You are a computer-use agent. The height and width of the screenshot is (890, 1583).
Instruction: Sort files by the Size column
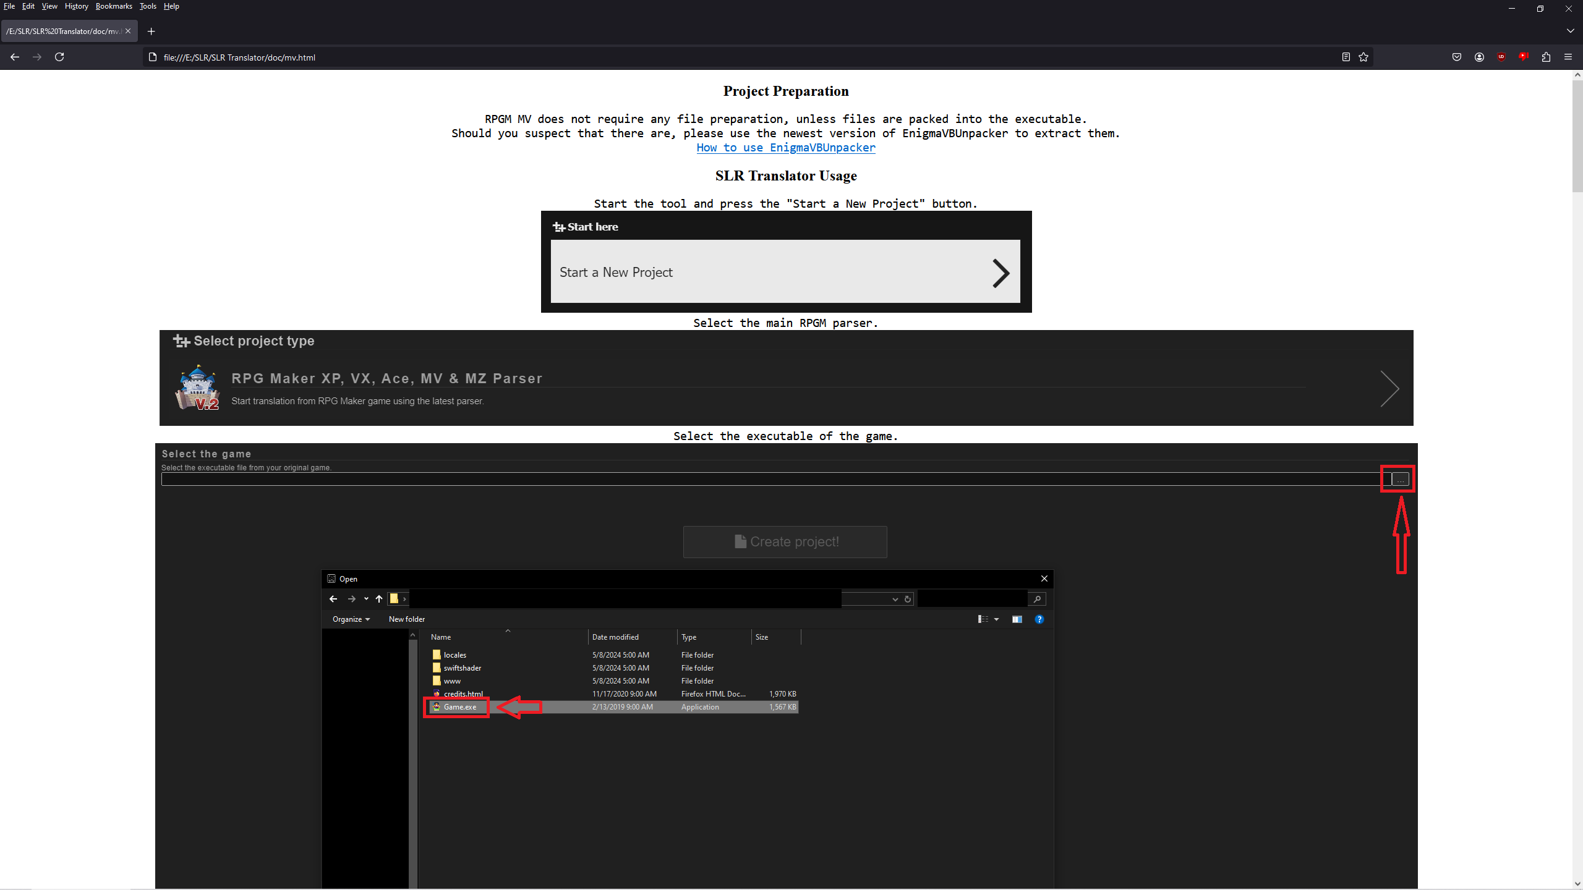tap(776, 637)
